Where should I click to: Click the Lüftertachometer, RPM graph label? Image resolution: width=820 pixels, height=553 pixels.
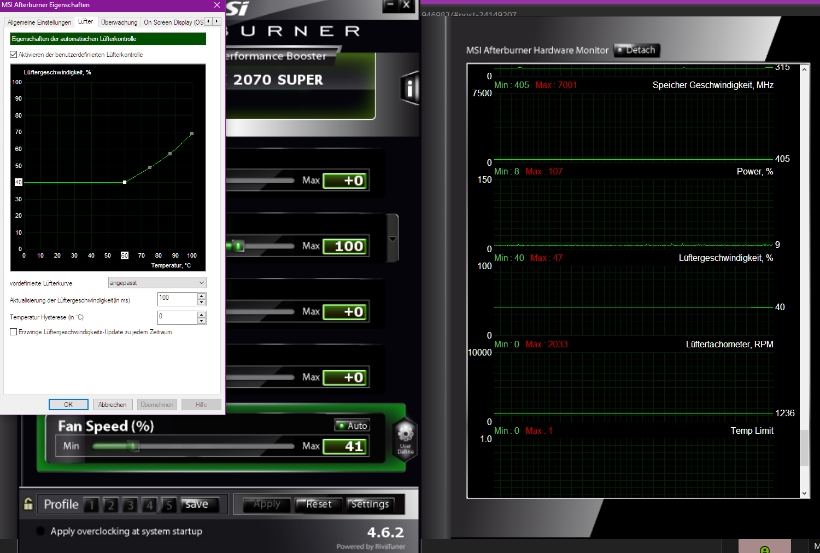[729, 345]
